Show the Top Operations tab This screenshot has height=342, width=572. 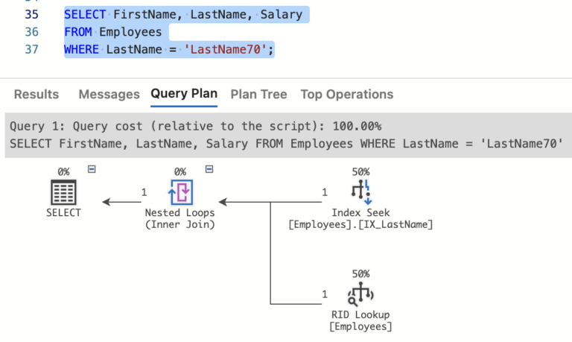[347, 94]
